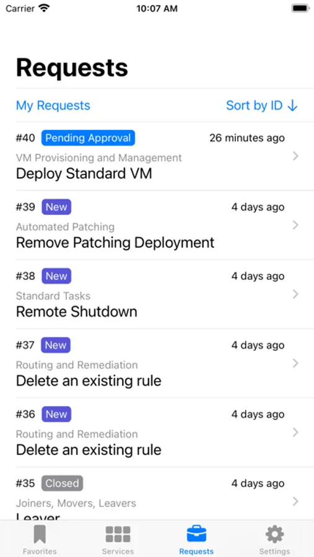314x557 pixels.
Task: Open the Favorites bookmark tab icon
Action: [x=40, y=535]
